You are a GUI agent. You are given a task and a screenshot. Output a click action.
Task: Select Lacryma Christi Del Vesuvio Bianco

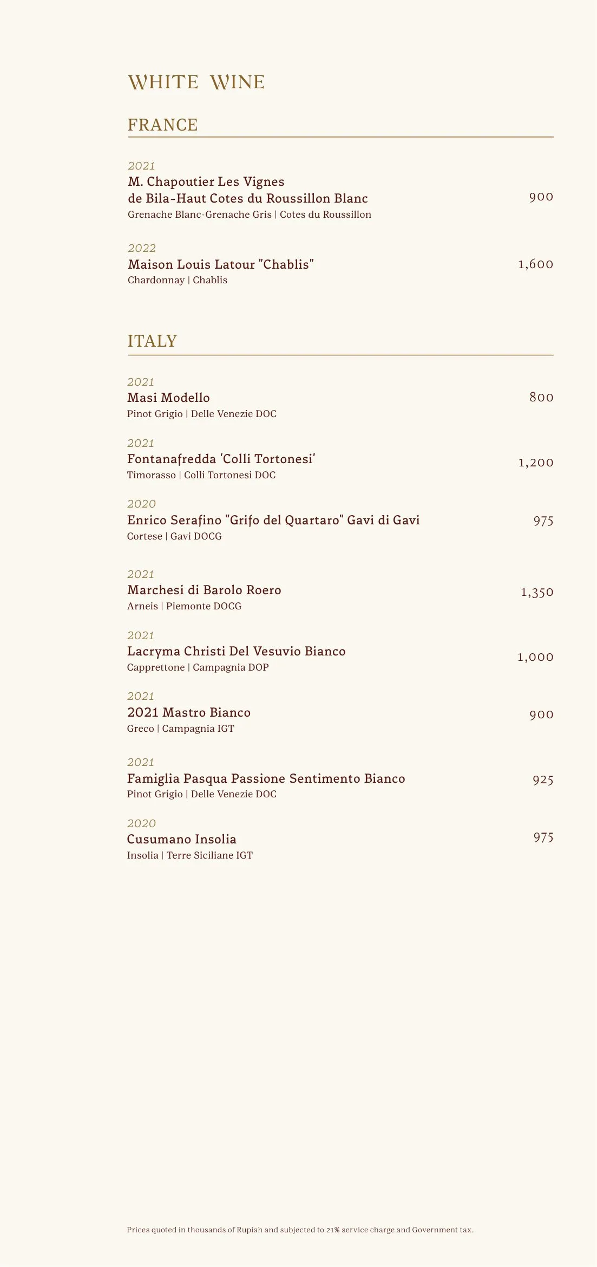[x=236, y=651]
